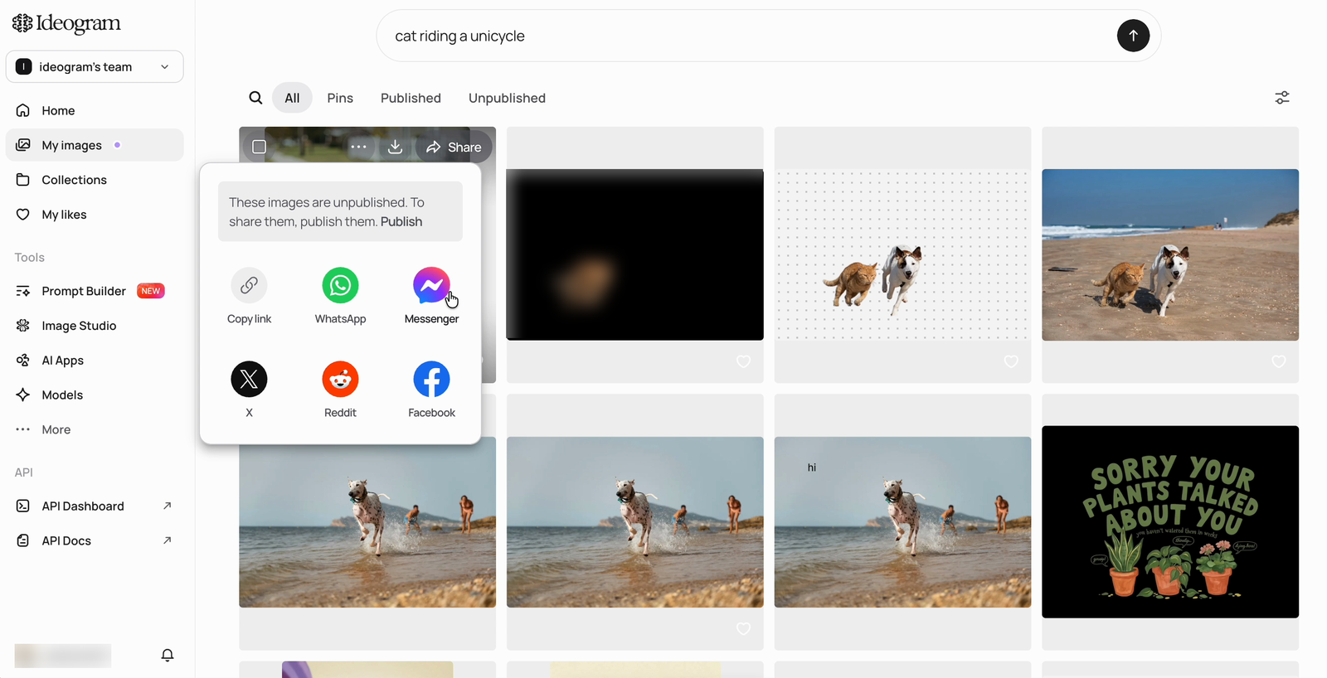Viewport: 1327px width, 678px height.
Task: Like the cat and dog dotted-background image
Action: [x=1011, y=361]
